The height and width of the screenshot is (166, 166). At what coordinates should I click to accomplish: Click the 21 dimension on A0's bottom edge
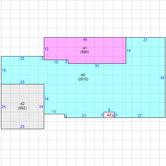[x=84, y=116]
